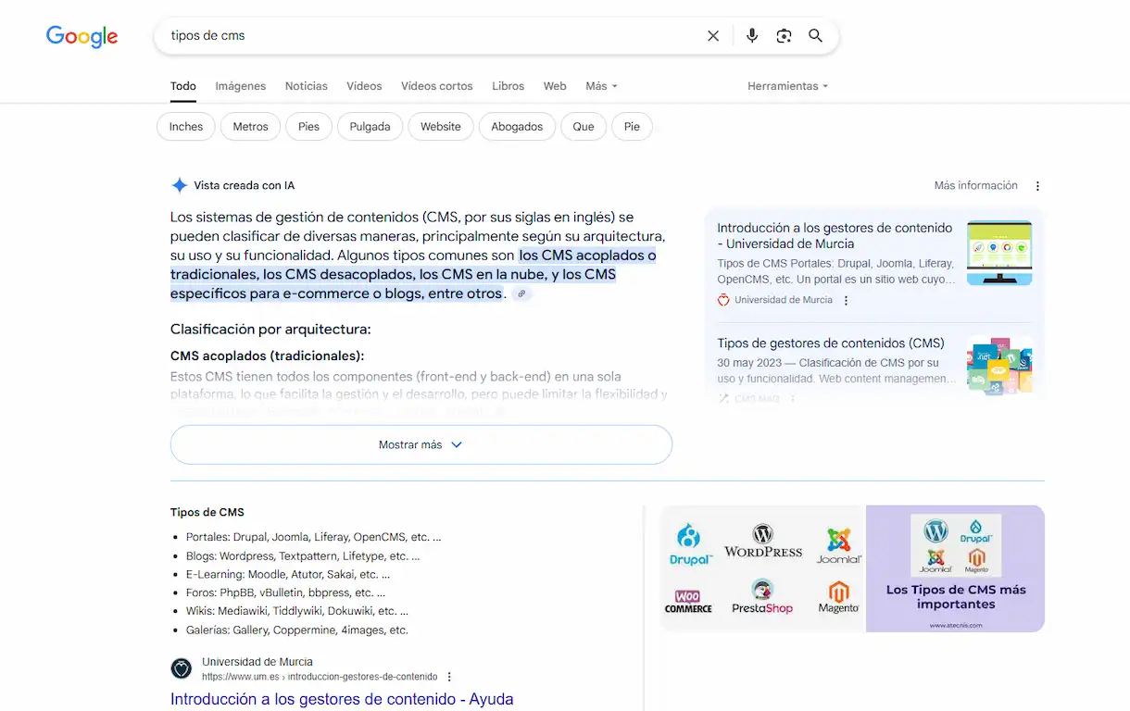Viewport: 1130px width, 711px height.
Task: Expand AI overview with Mostrar más
Action: 421,444
